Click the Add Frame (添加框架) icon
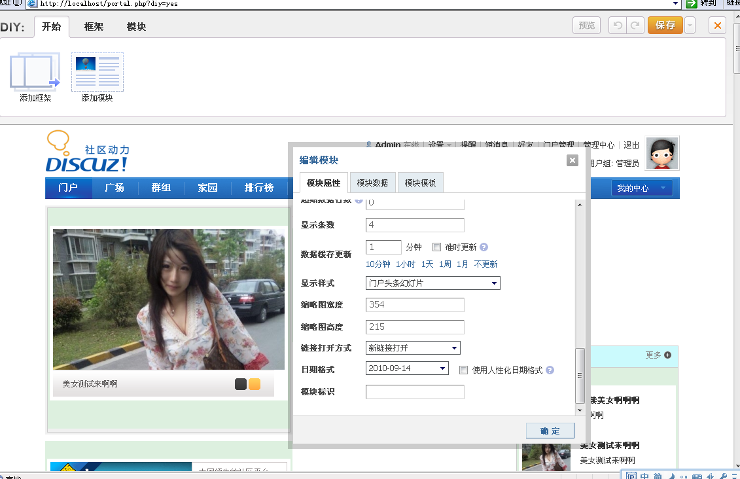Image resolution: width=740 pixels, height=479 pixels. point(35,72)
